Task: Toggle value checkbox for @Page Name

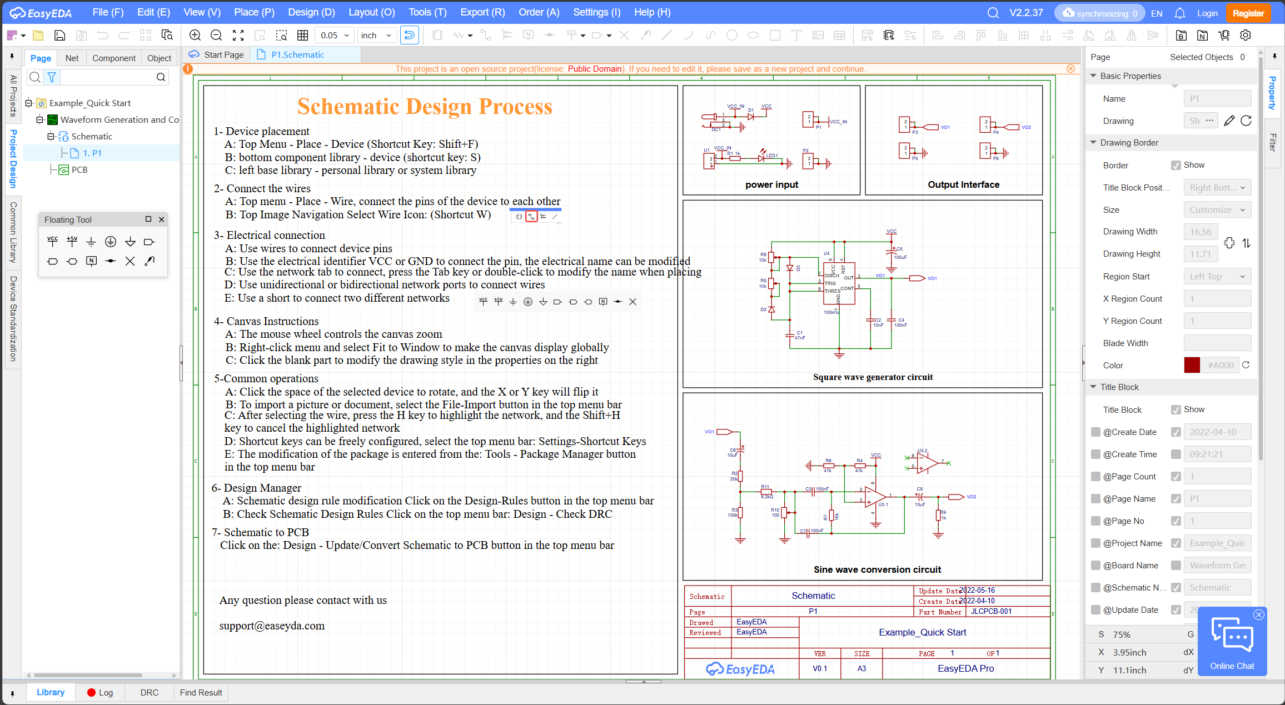Action: [1176, 498]
